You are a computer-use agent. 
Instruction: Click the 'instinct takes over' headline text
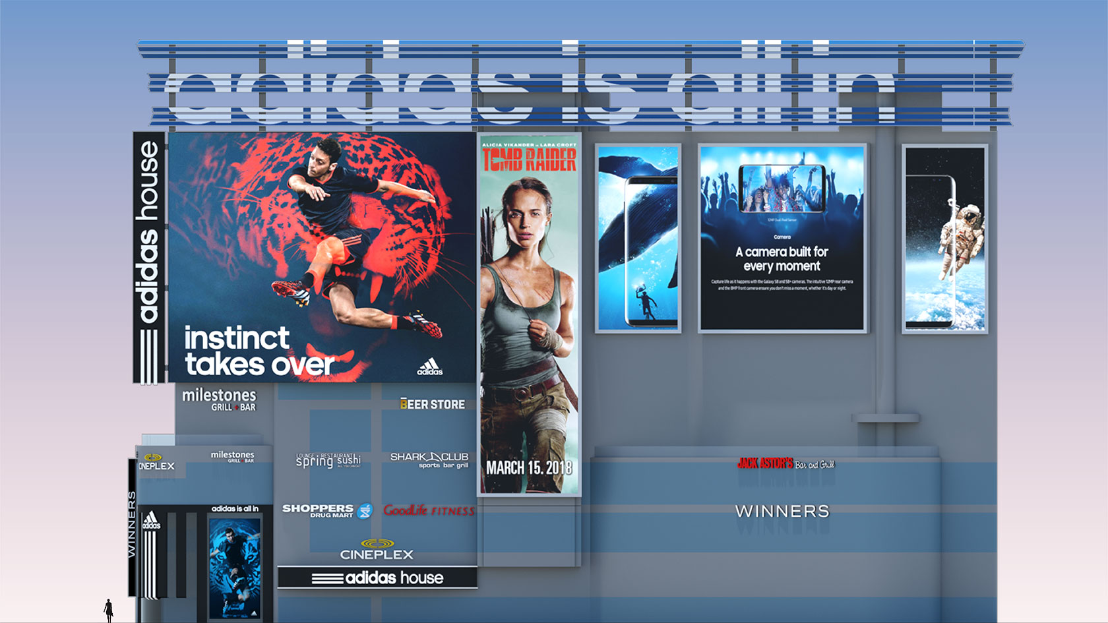point(259,351)
